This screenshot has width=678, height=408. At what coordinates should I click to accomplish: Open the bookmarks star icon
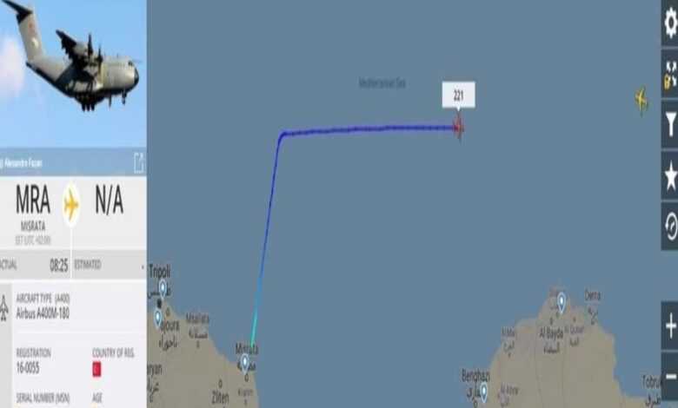[x=670, y=175]
